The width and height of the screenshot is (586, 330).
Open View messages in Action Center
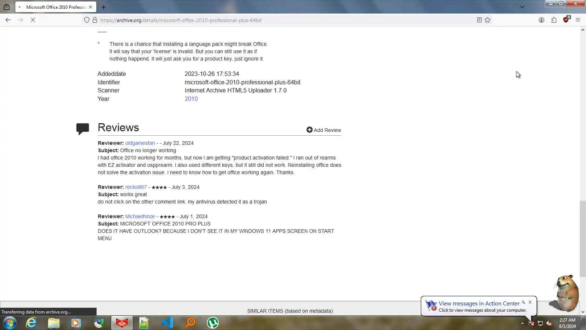(x=479, y=303)
